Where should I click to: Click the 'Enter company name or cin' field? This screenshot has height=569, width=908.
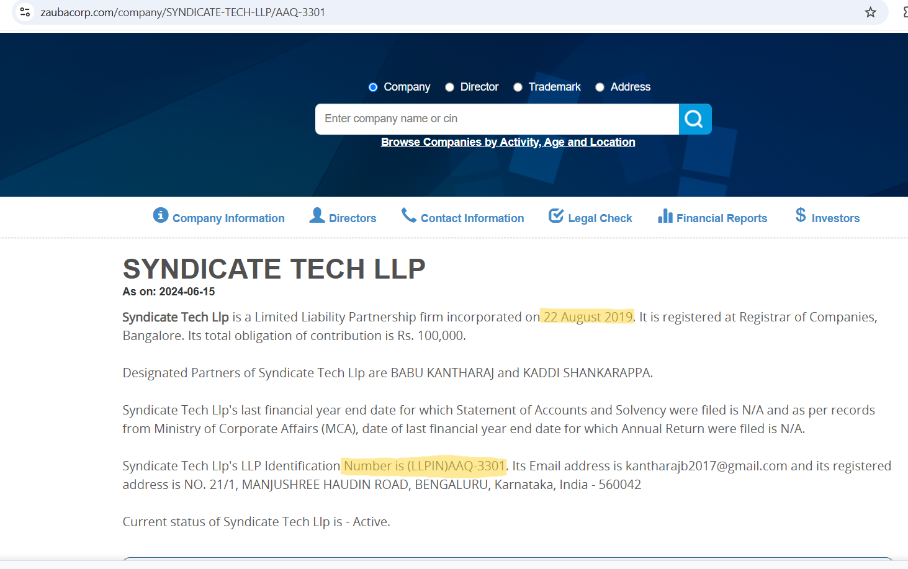pos(497,119)
